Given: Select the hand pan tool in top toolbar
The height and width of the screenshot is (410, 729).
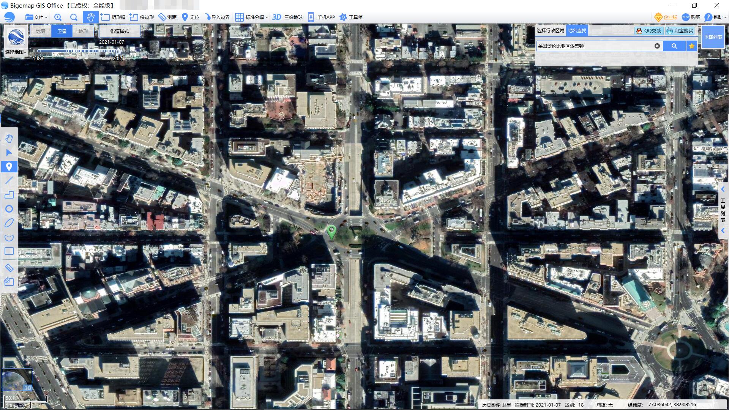Looking at the screenshot, I should tap(90, 17).
